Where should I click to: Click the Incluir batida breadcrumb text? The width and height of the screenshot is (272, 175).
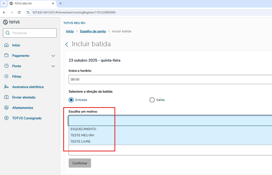pyautogui.click(x=122, y=31)
